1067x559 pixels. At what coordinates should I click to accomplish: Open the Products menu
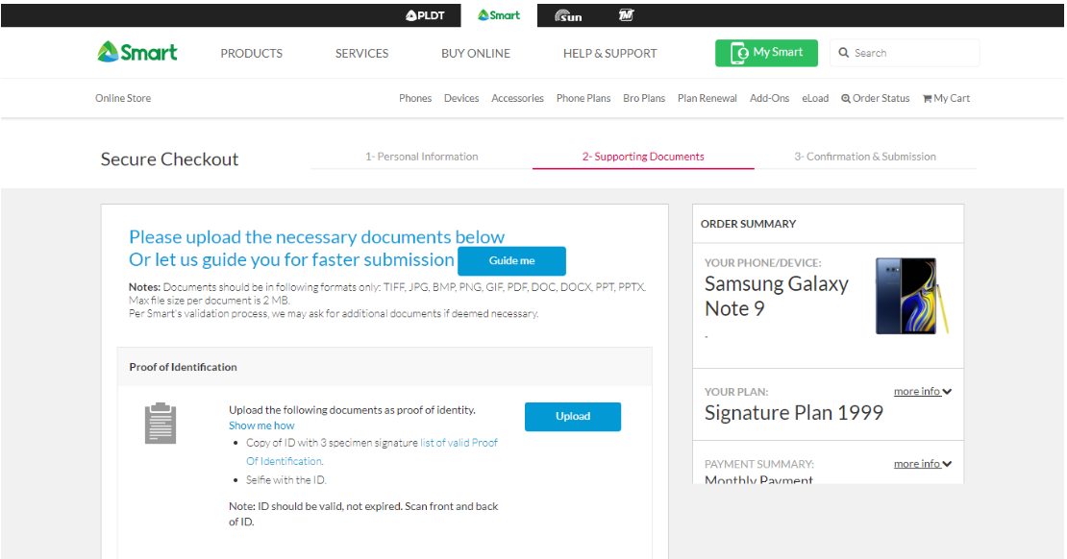pyautogui.click(x=251, y=53)
